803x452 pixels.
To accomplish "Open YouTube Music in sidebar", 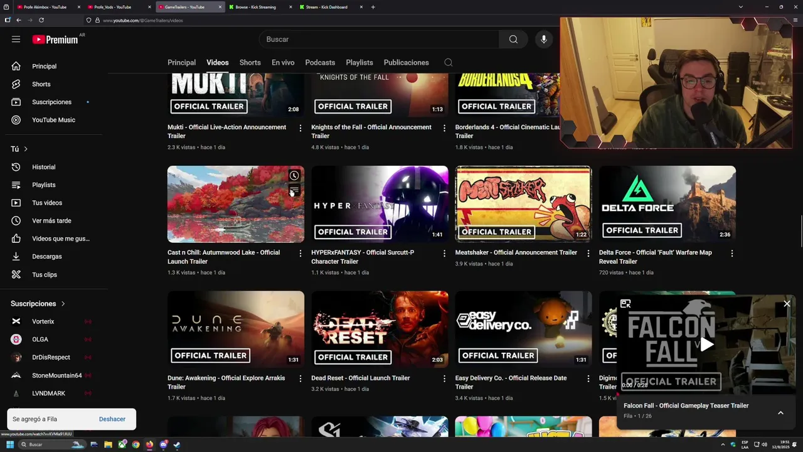I will [x=54, y=120].
